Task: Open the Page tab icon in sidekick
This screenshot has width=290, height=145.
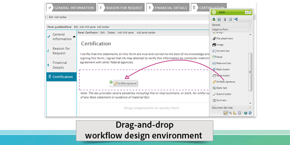Action: tap(219, 19)
